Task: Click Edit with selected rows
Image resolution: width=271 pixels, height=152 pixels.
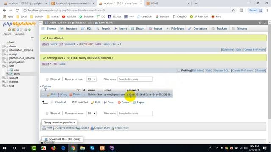Action: [95, 102]
